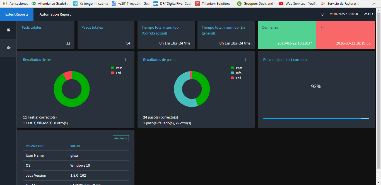The height and width of the screenshot is (185, 381).
Task: Click the Java Version row label
Action: point(36,176)
